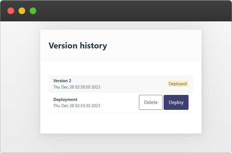The image size is (232, 153).
Task: Click the yellow minimize window button
Action: 22,11
